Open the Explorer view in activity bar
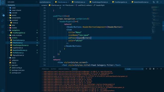Screen dimensions: 164x92 [3, 3]
